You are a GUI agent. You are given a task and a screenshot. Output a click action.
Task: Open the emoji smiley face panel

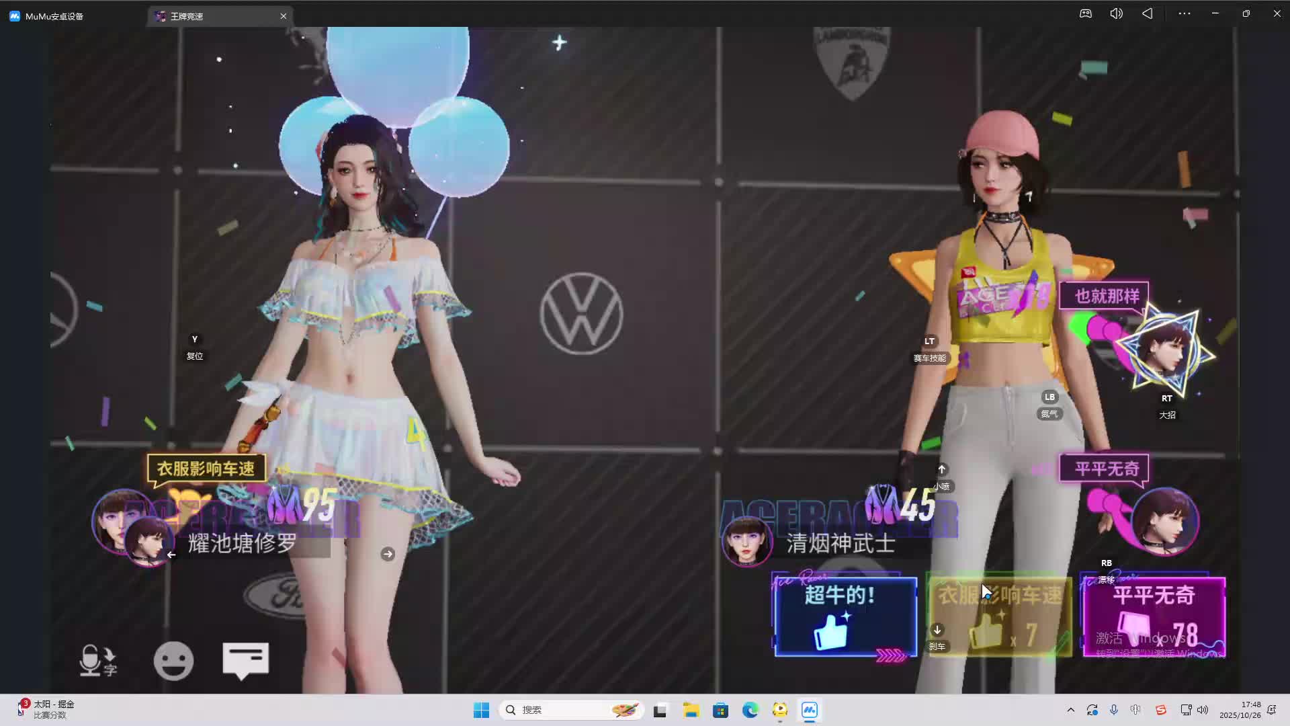point(173,661)
